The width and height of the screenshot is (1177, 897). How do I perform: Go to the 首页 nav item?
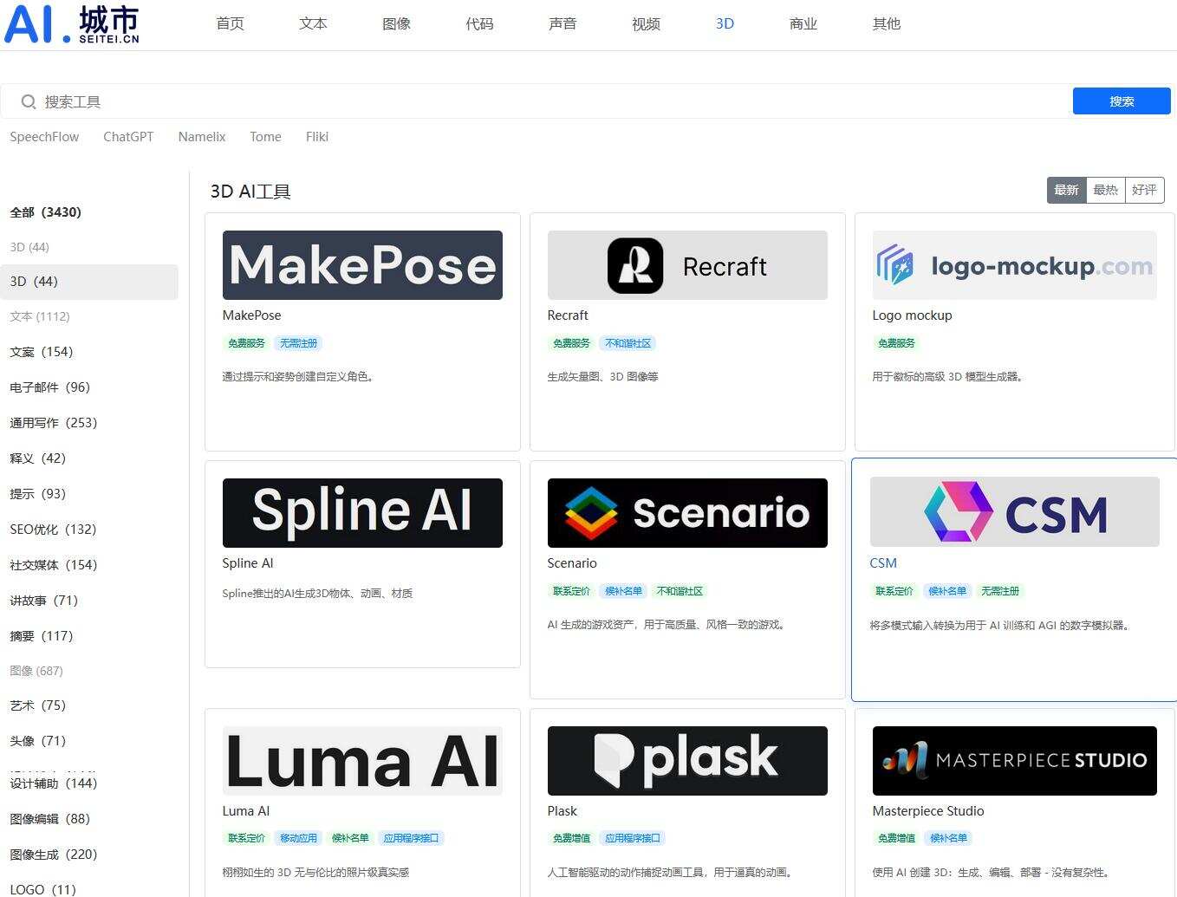(230, 24)
